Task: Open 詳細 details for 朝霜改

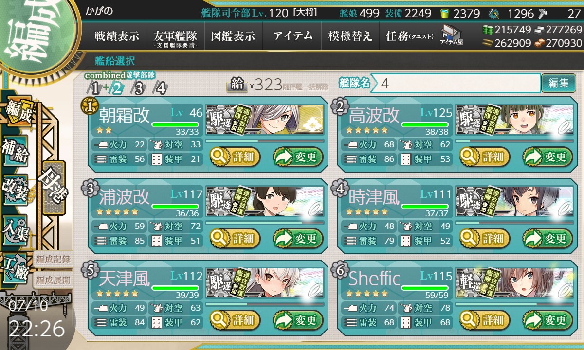Action: click(235, 157)
